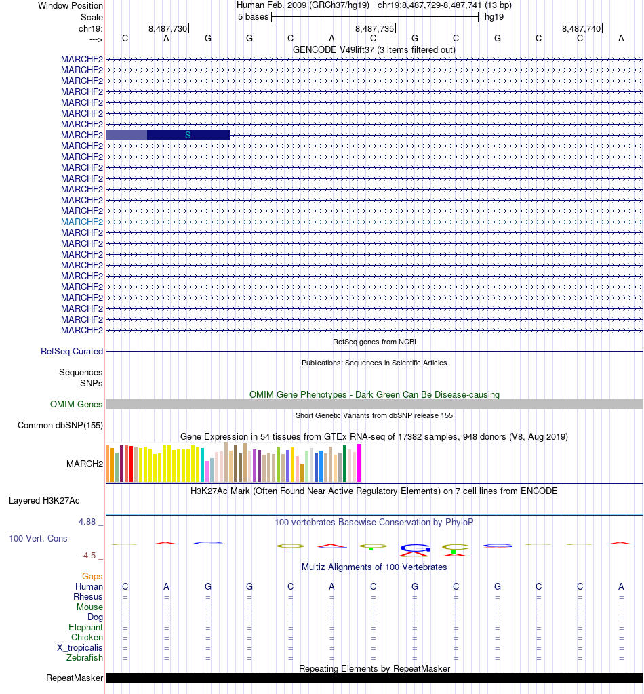Select the Elephant alignment row label
Image resolution: width=644 pixels, height=694 pixels.
[x=85, y=627]
